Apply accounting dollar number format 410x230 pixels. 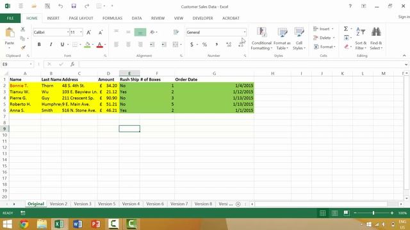pos(192,45)
